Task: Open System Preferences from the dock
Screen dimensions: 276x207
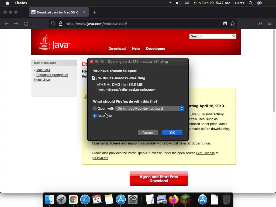Action: (132, 200)
